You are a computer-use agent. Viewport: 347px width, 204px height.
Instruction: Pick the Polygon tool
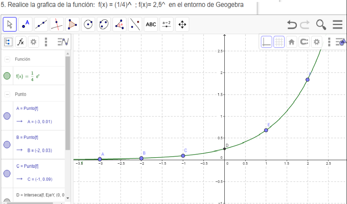(x=73, y=24)
